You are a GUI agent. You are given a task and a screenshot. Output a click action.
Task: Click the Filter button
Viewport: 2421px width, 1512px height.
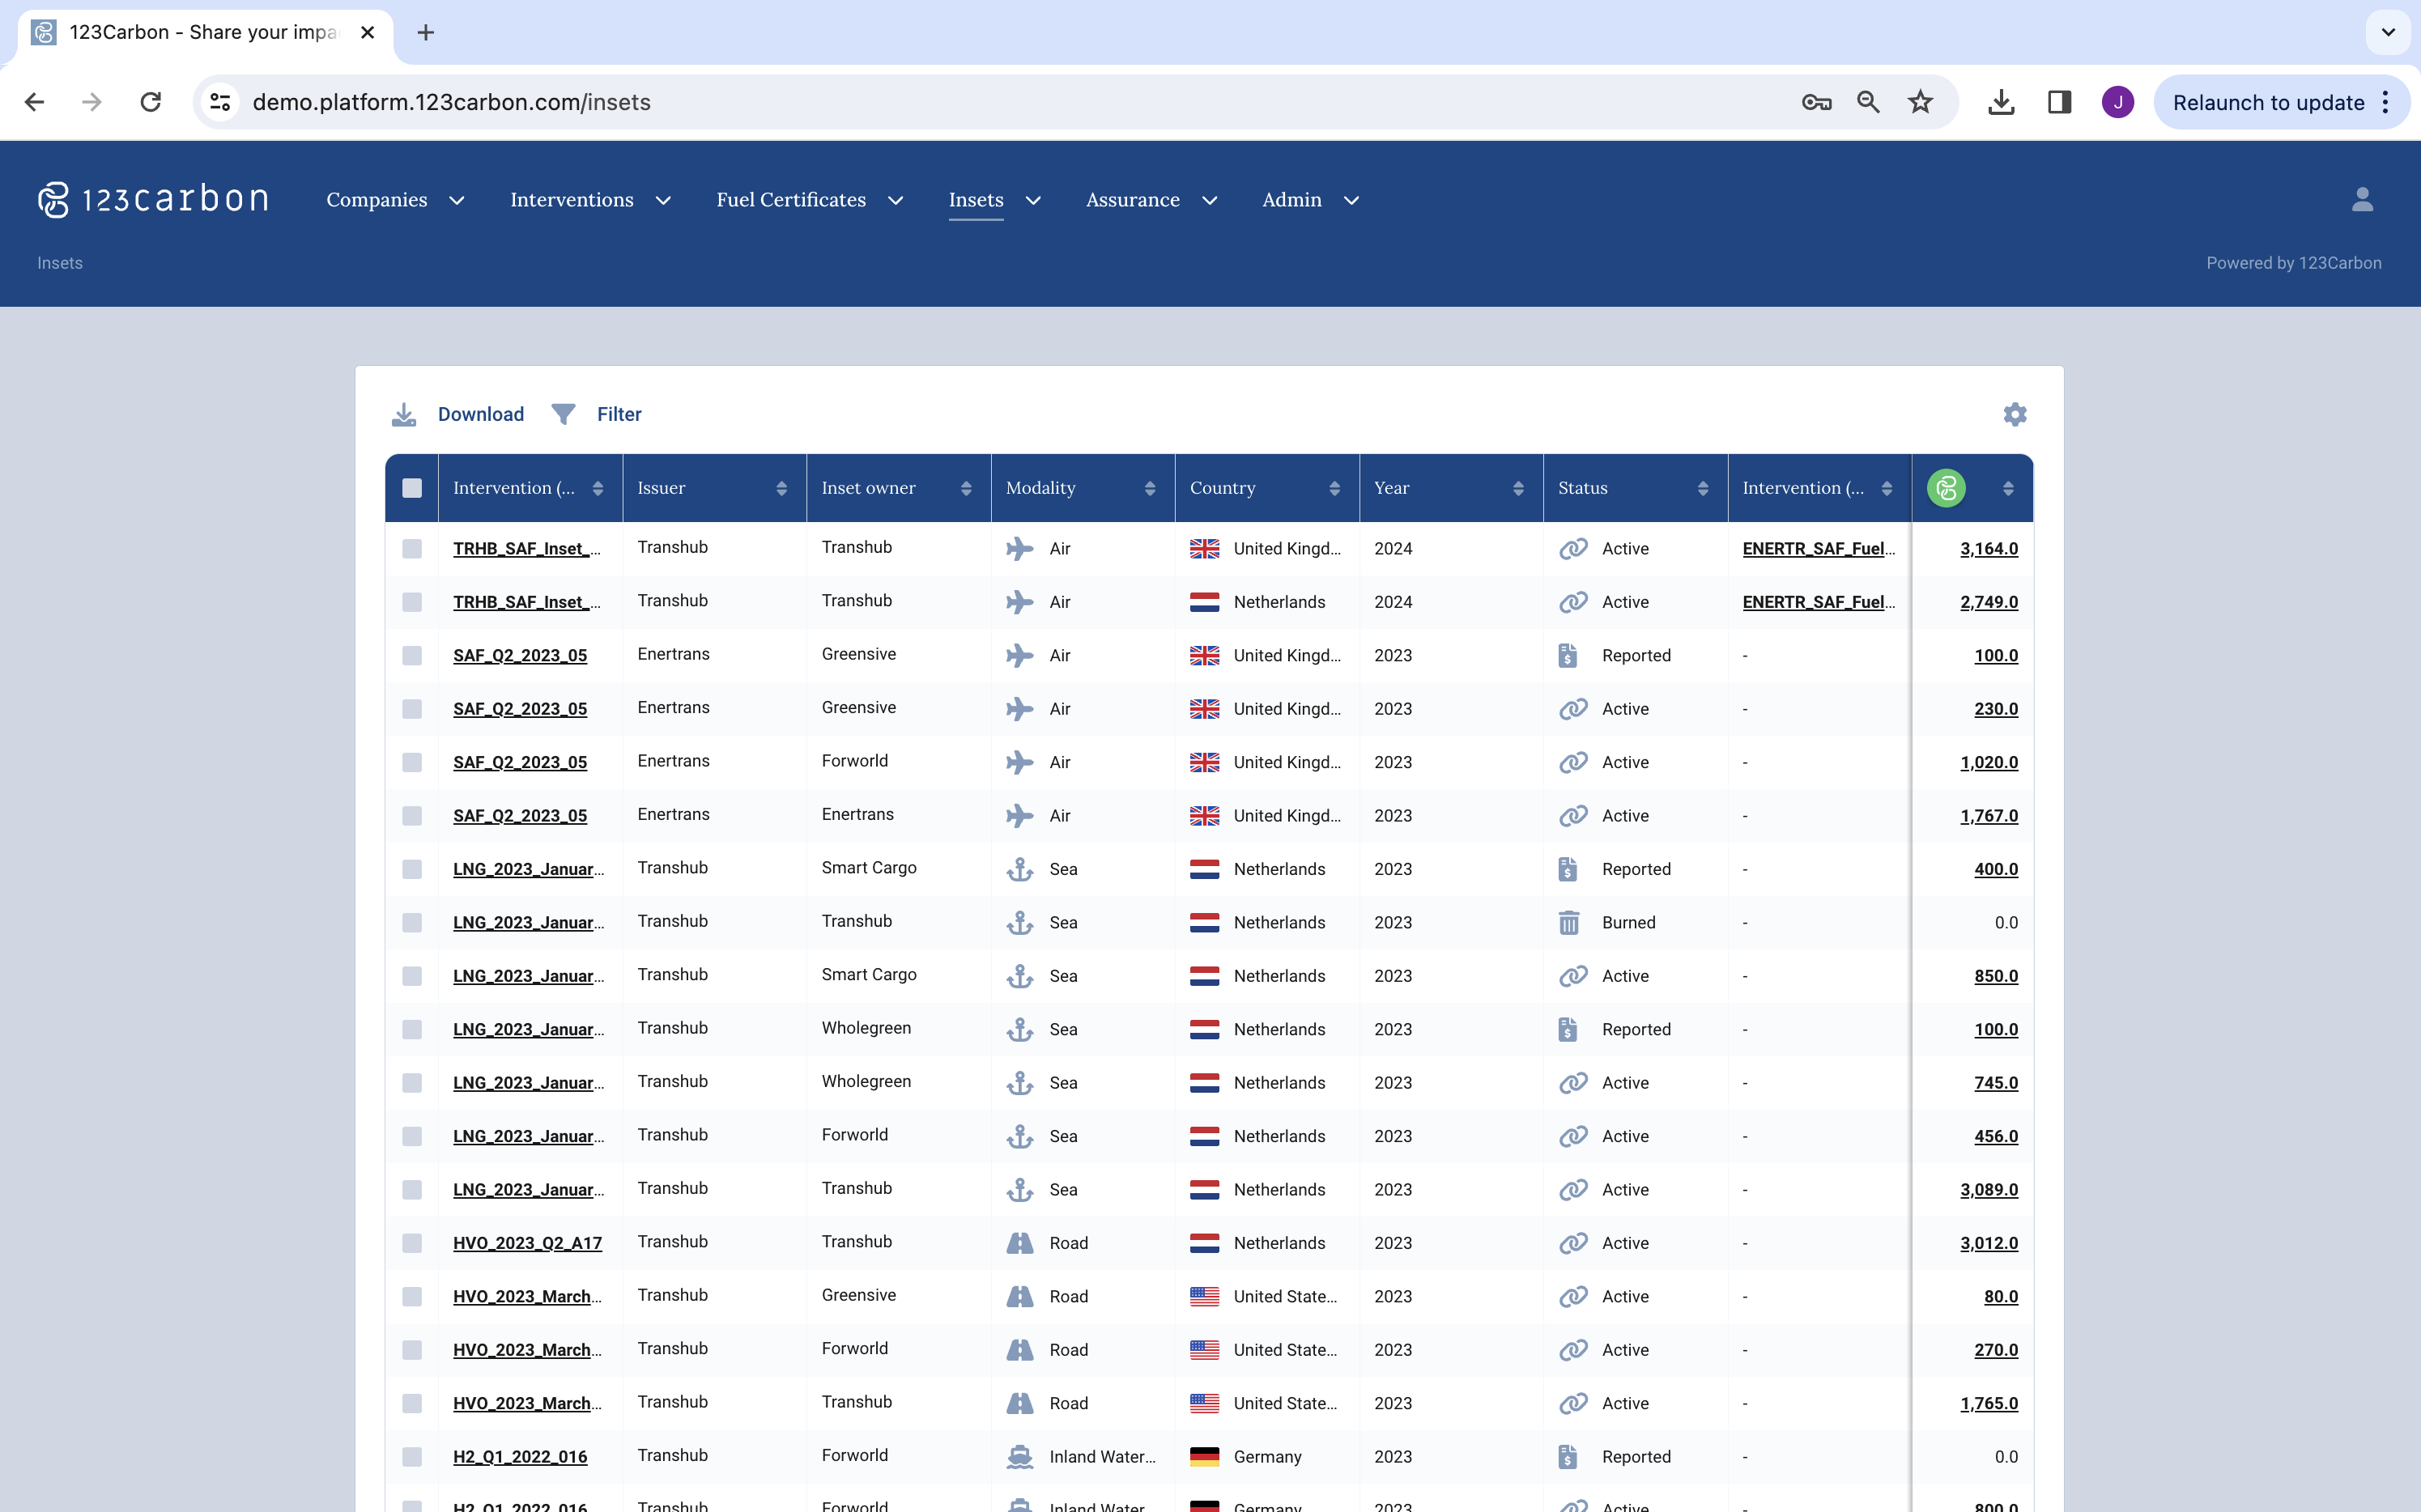point(619,414)
